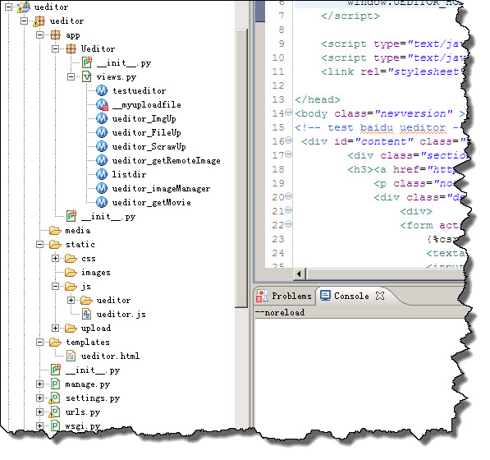490x460 pixels.
Task: Collapse the static folder
Action: point(39,244)
